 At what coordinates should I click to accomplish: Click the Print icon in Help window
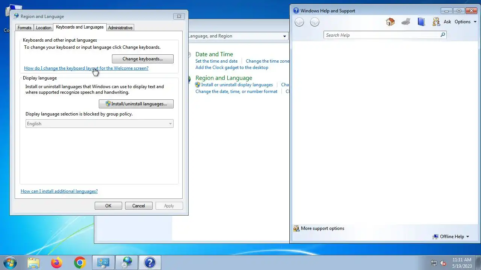tap(405, 22)
